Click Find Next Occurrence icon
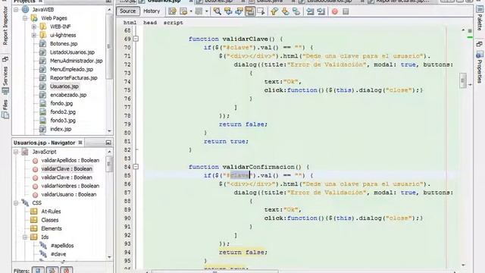 (x=239, y=11)
